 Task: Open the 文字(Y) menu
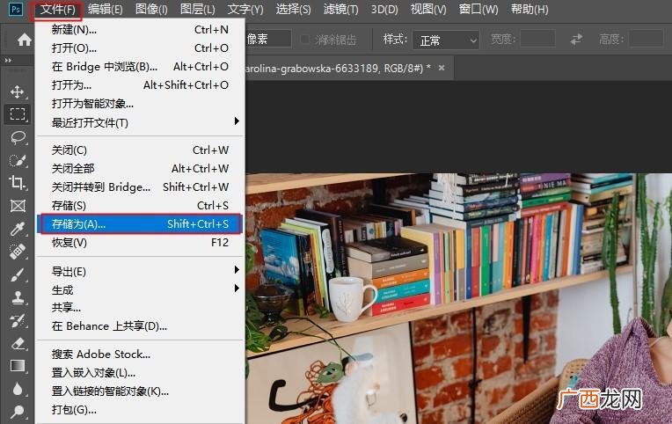point(245,9)
